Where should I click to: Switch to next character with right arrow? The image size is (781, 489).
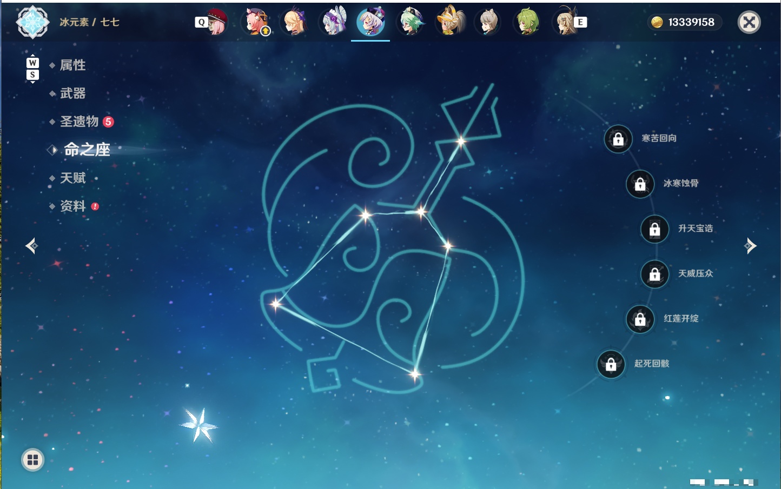pyautogui.click(x=750, y=246)
